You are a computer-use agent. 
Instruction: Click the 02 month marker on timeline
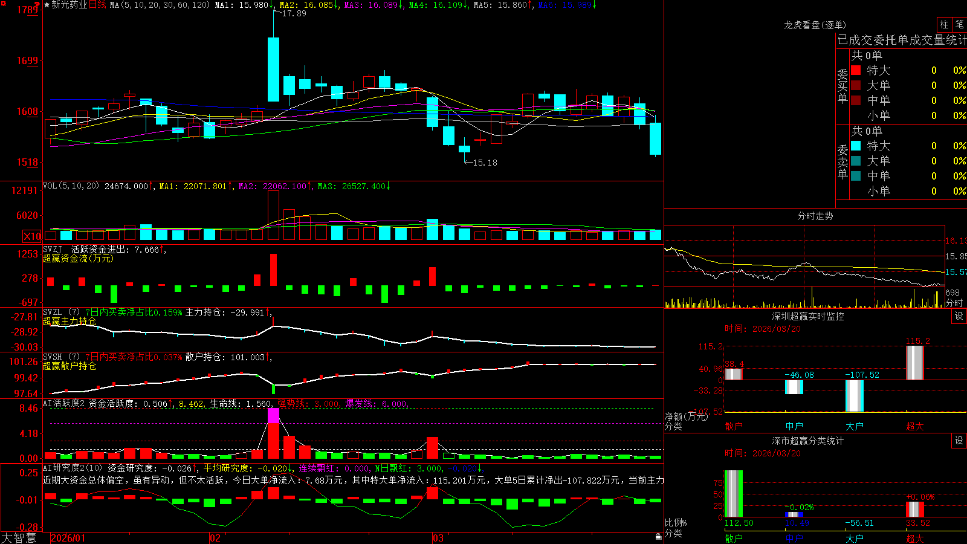tap(215, 538)
